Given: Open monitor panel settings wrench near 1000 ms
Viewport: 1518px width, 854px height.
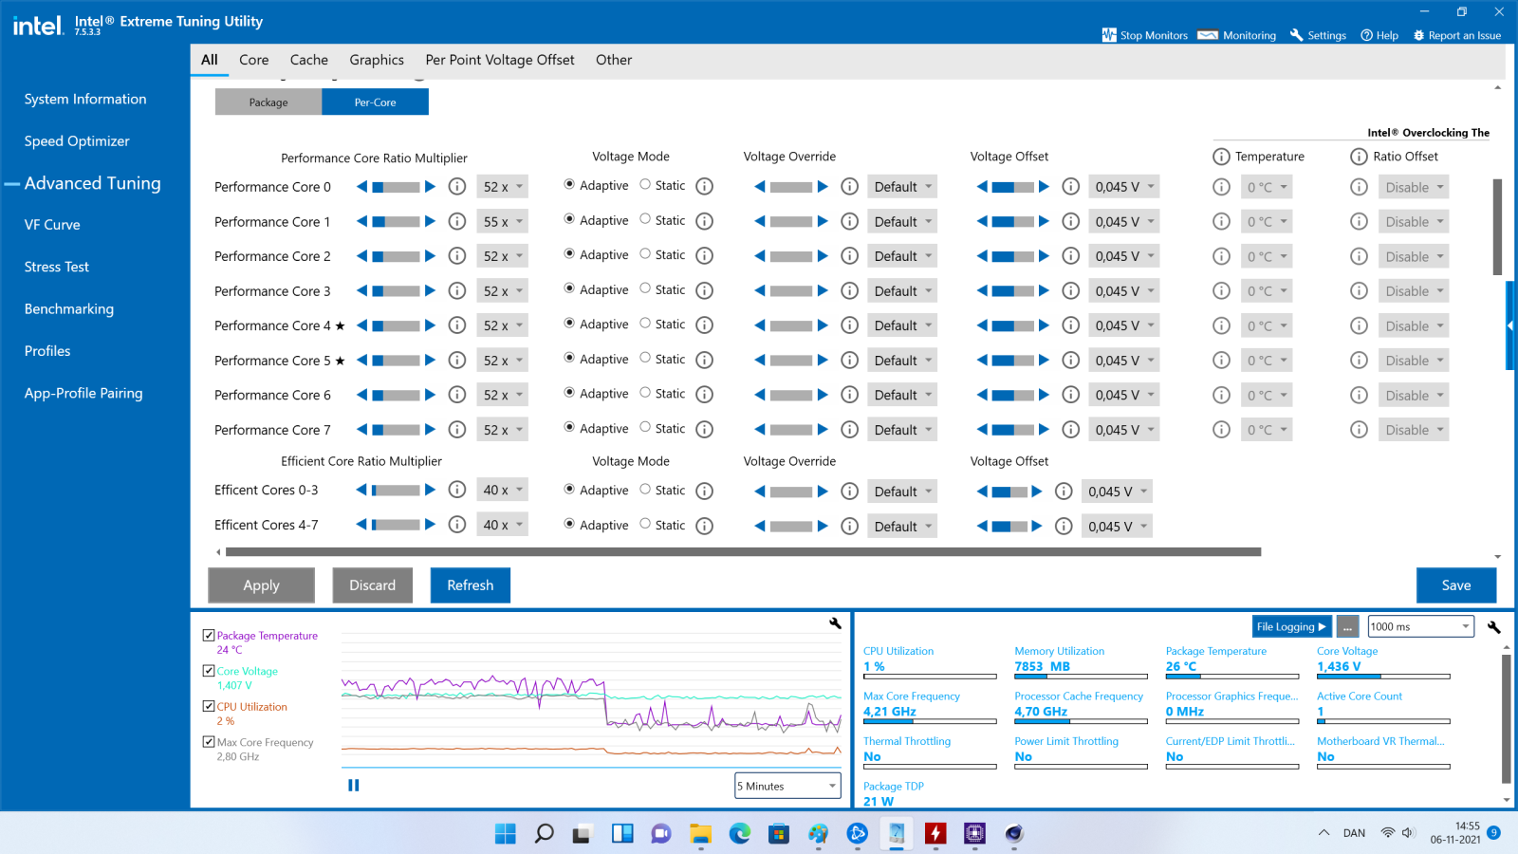Looking at the screenshot, I should [x=1494, y=627].
